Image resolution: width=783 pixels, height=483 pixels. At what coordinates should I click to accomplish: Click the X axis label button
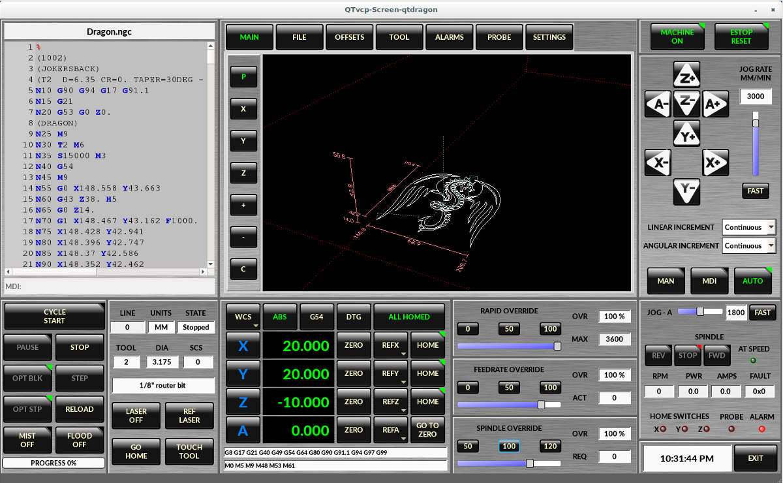click(243, 346)
